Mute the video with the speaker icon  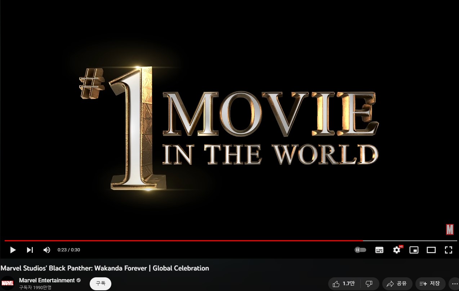tap(47, 250)
